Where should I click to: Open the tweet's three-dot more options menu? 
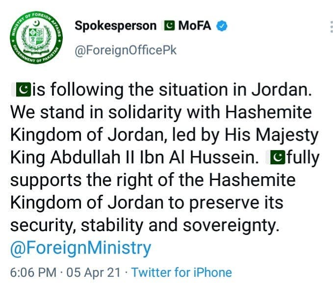click(332, 27)
